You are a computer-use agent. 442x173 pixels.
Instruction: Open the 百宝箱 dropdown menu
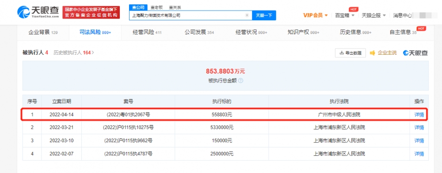click(345, 15)
